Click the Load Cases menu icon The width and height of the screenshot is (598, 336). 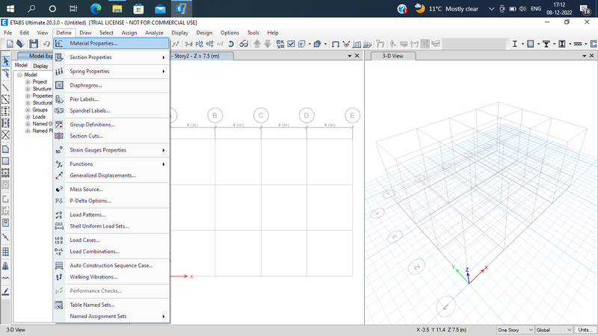[x=59, y=240]
